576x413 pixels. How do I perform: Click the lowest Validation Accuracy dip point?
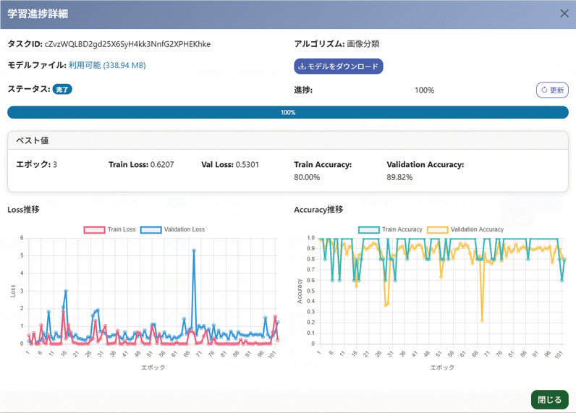click(x=482, y=320)
